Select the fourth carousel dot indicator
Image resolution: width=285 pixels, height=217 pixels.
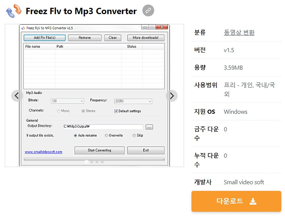tap(102, 162)
